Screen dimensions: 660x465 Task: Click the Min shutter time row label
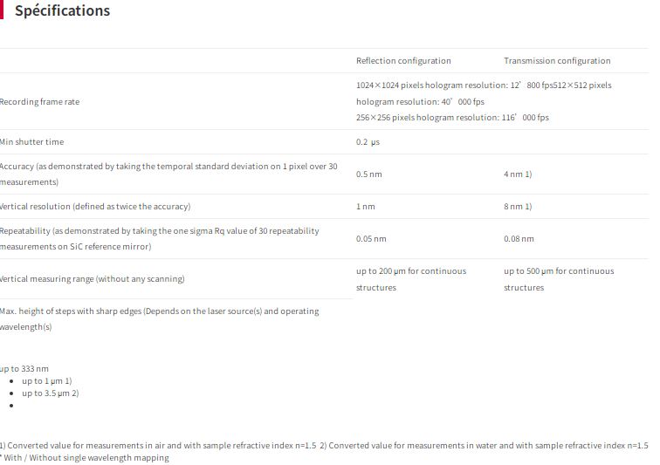32,142
